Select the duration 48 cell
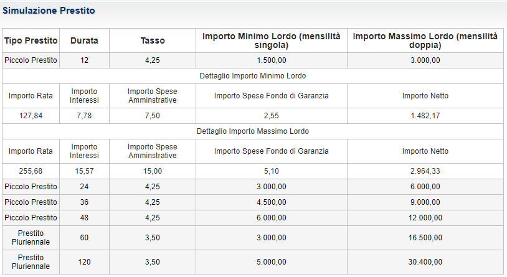Image resolution: width=507 pixels, height=277 pixels. (x=84, y=218)
